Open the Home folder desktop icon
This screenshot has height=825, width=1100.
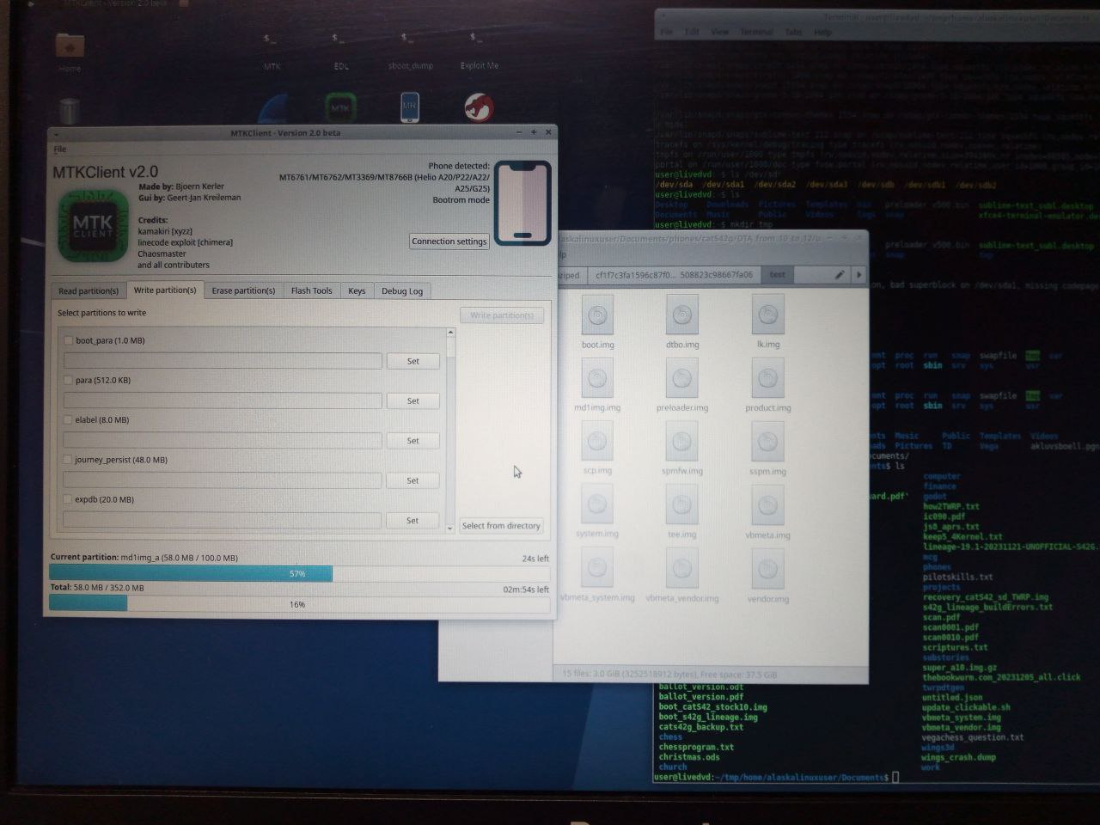pyautogui.click(x=70, y=50)
